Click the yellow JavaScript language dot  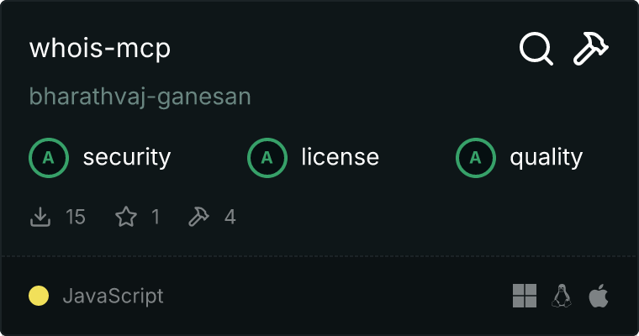(x=39, y=296)
